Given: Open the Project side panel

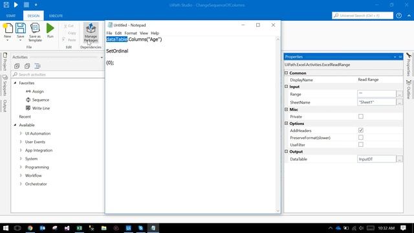Looking at the screenshot, I should [5, 61].
